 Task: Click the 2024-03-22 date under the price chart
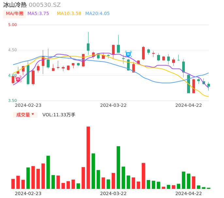point(113,105)
